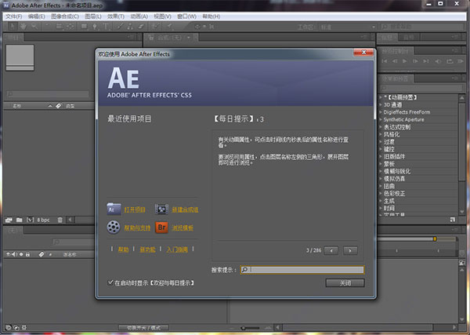Click the new folder icon in project panel
The width and height of the screenshot is (470, 335).
[20, 220]
